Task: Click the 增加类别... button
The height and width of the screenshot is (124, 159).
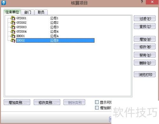Action: (x=17, y=102)
